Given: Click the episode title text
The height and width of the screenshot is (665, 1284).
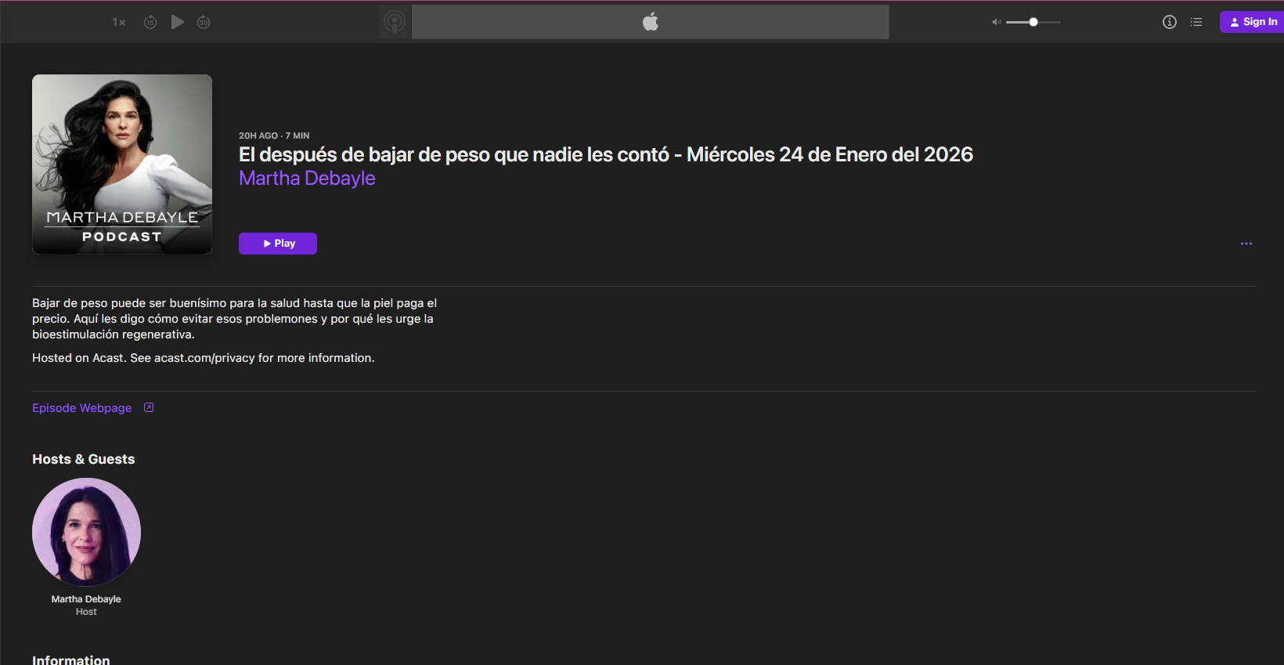Looking at the screenshot, I should 606,154.
